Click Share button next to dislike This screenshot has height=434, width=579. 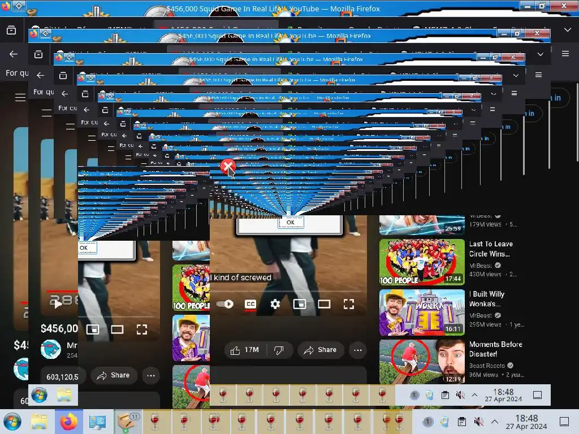(321, 350)
